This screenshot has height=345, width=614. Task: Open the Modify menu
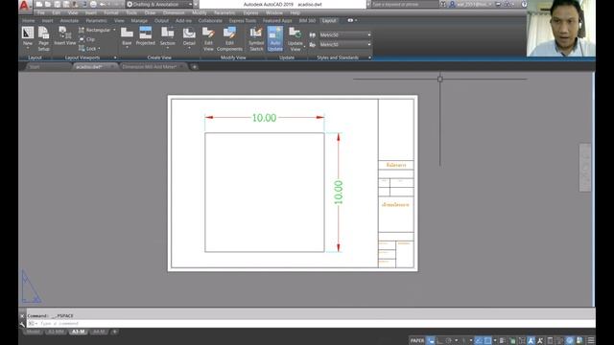tap(200, 12)
